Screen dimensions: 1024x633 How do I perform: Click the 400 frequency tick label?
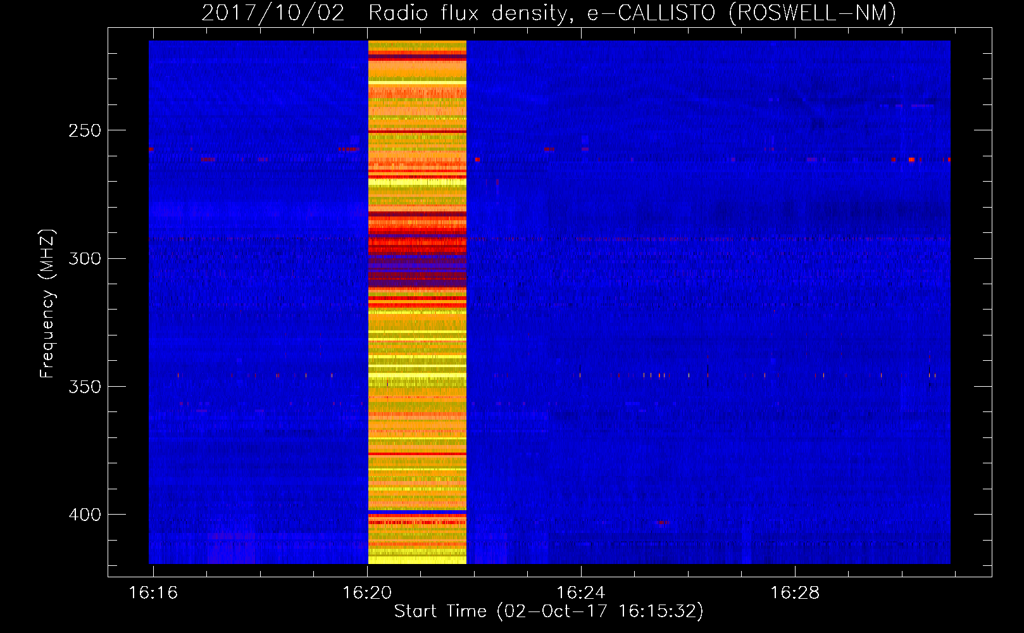(85, 515)
